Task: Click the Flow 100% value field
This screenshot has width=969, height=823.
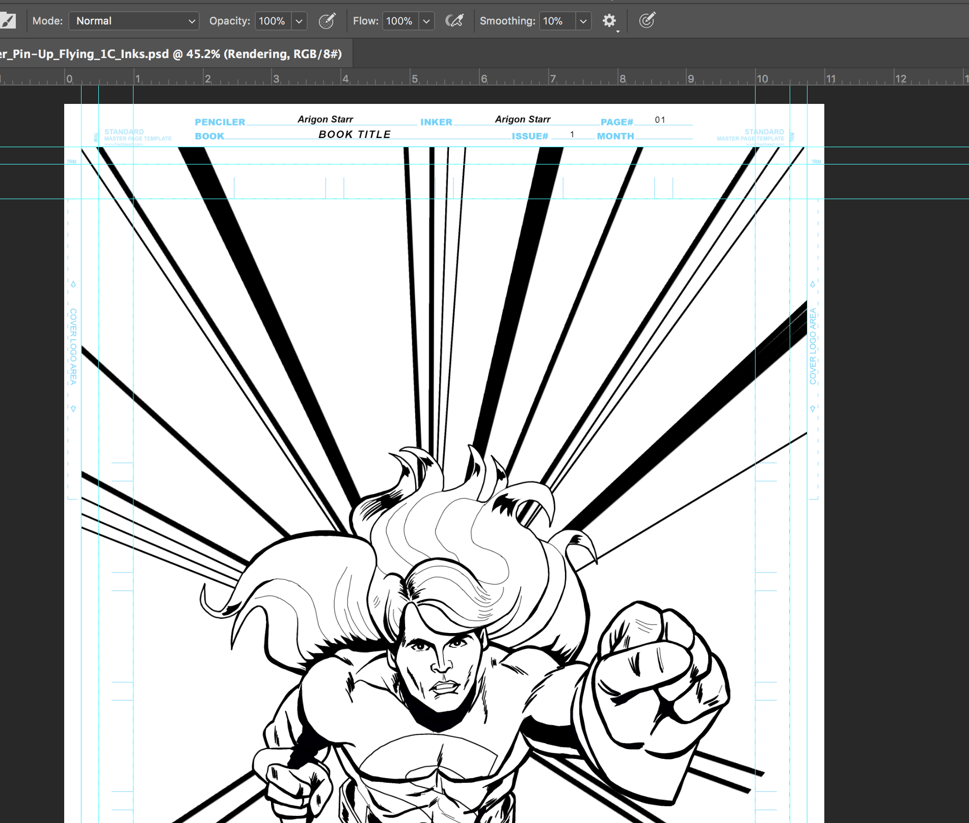Action: point(400,21)
